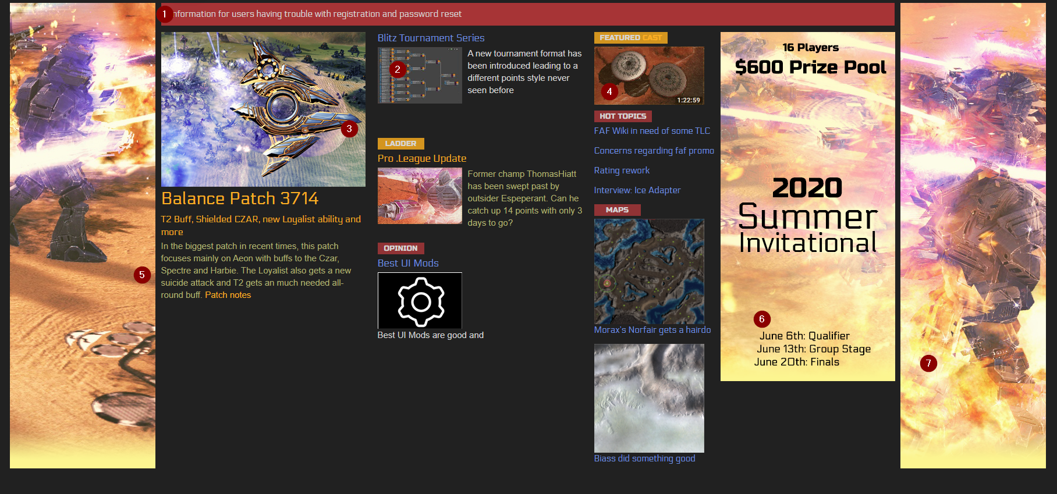Select 'In the biggest patch in recent times' paragraph
Image resolution: width=1057 pixels, height=494 pixels.
[256, 271]
